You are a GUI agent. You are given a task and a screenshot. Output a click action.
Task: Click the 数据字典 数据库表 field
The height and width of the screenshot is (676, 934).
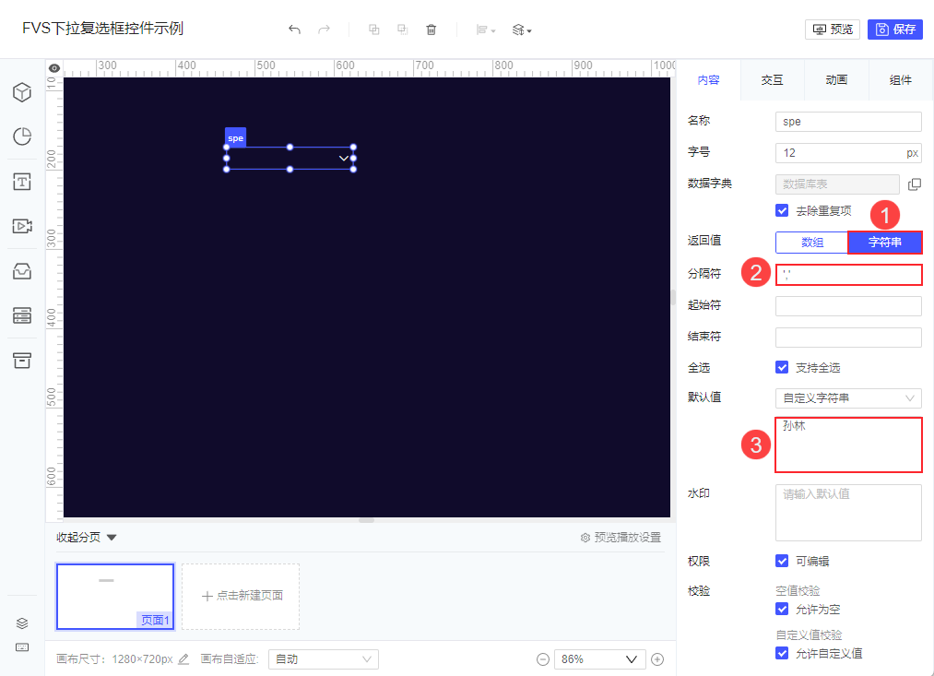tap(837, 184)
